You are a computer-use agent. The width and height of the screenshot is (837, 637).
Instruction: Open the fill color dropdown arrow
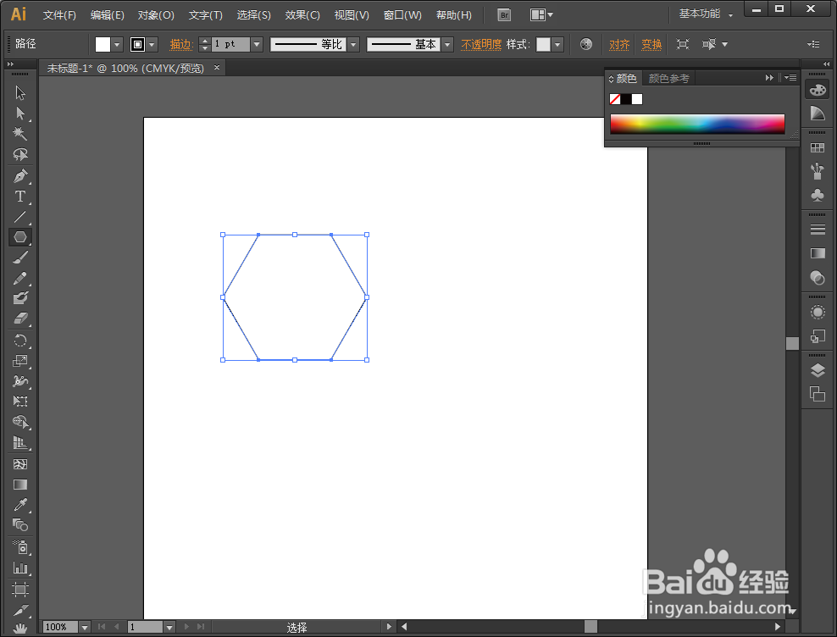point(117,44)
